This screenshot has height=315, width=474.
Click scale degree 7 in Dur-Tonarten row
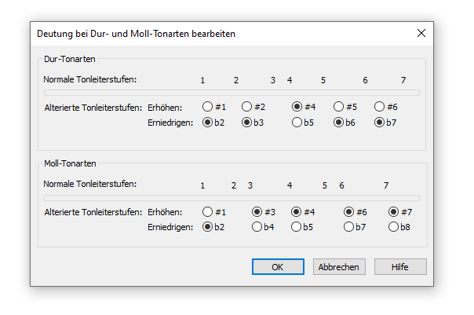click(x=403, y=80)
